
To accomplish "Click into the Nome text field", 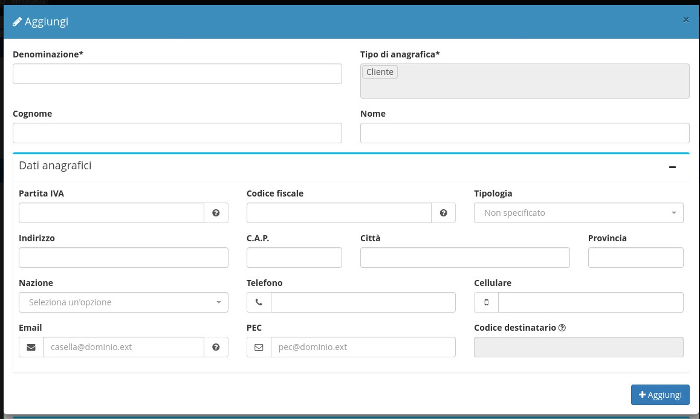I will (524, 133).
